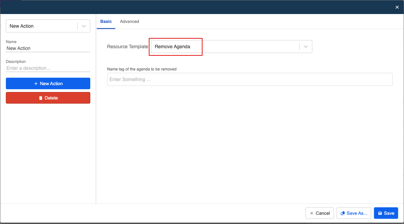Select the highlighted Remove Agenda value

pos(175,47)
